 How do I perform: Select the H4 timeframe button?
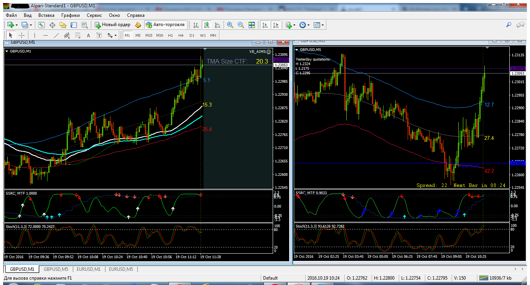181,35
